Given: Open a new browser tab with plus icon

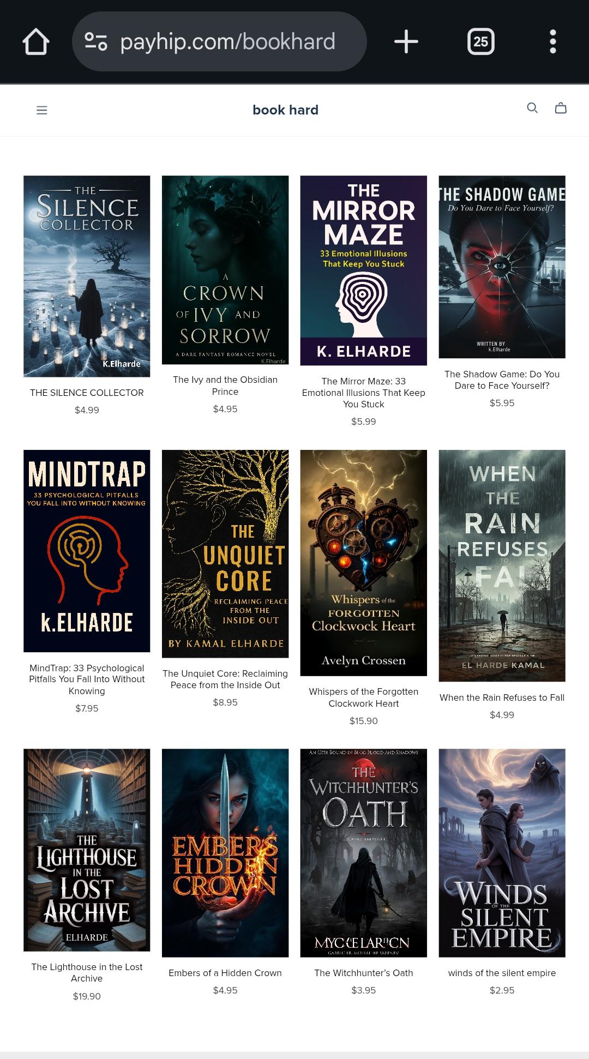Looking at the screenshot, I should pyautogui.click(x=406, y=41).
